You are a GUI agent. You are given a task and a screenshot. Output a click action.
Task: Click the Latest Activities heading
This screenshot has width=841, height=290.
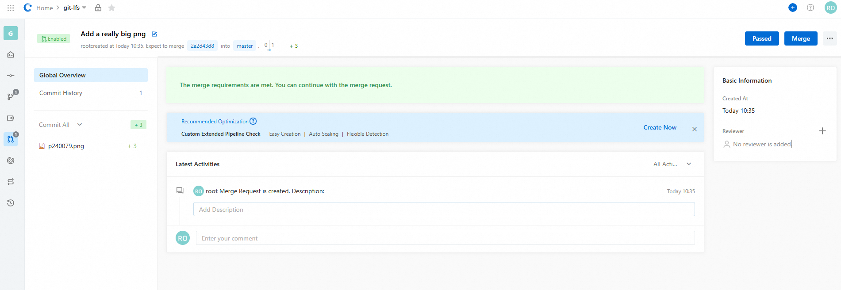197,164
